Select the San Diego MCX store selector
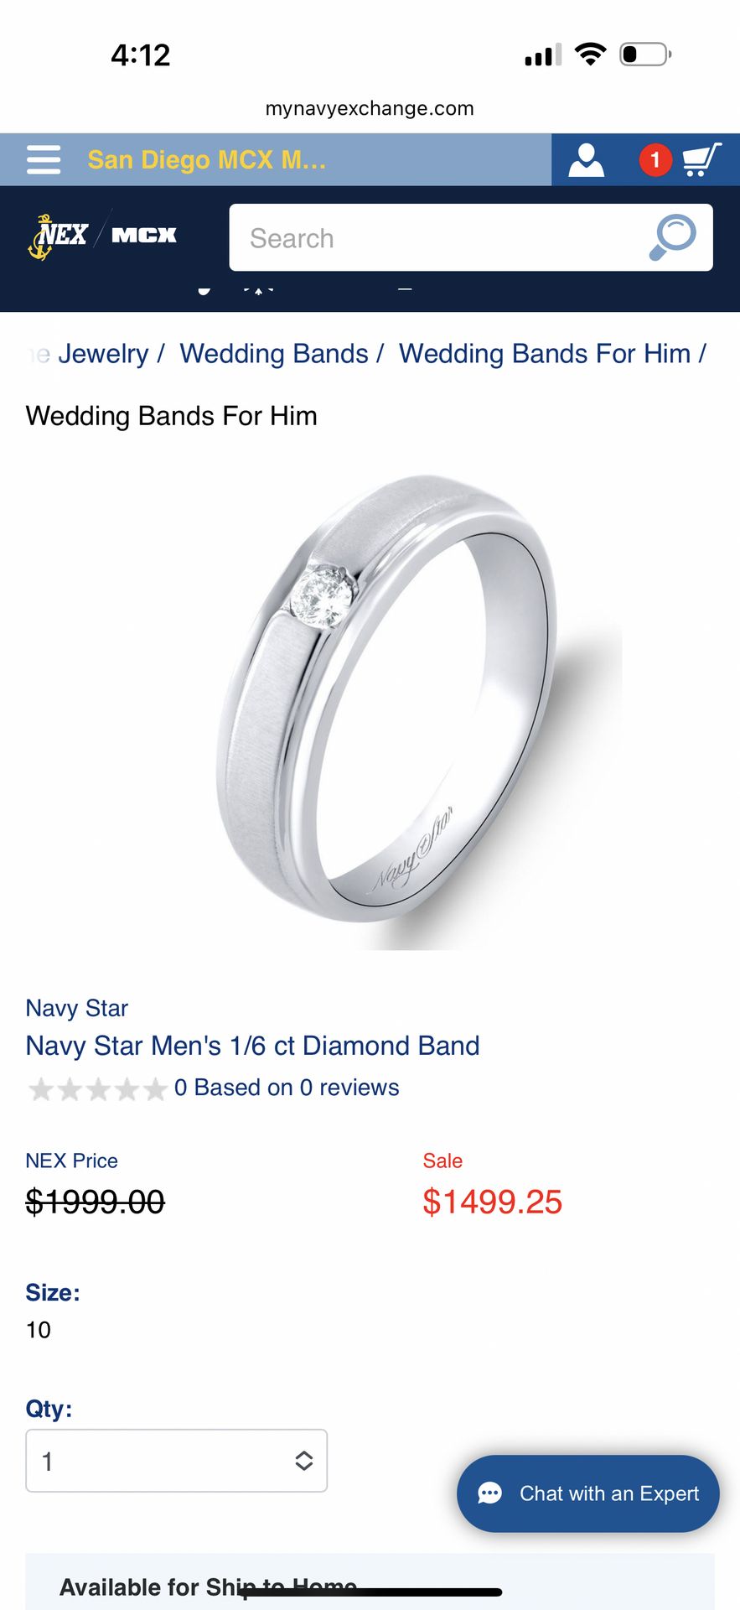740x1610 pixels. point(207,159)
